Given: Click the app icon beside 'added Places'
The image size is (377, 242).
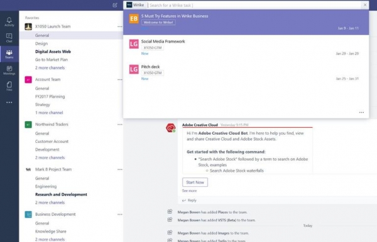Looking at the screenshot, I should 170,211.
